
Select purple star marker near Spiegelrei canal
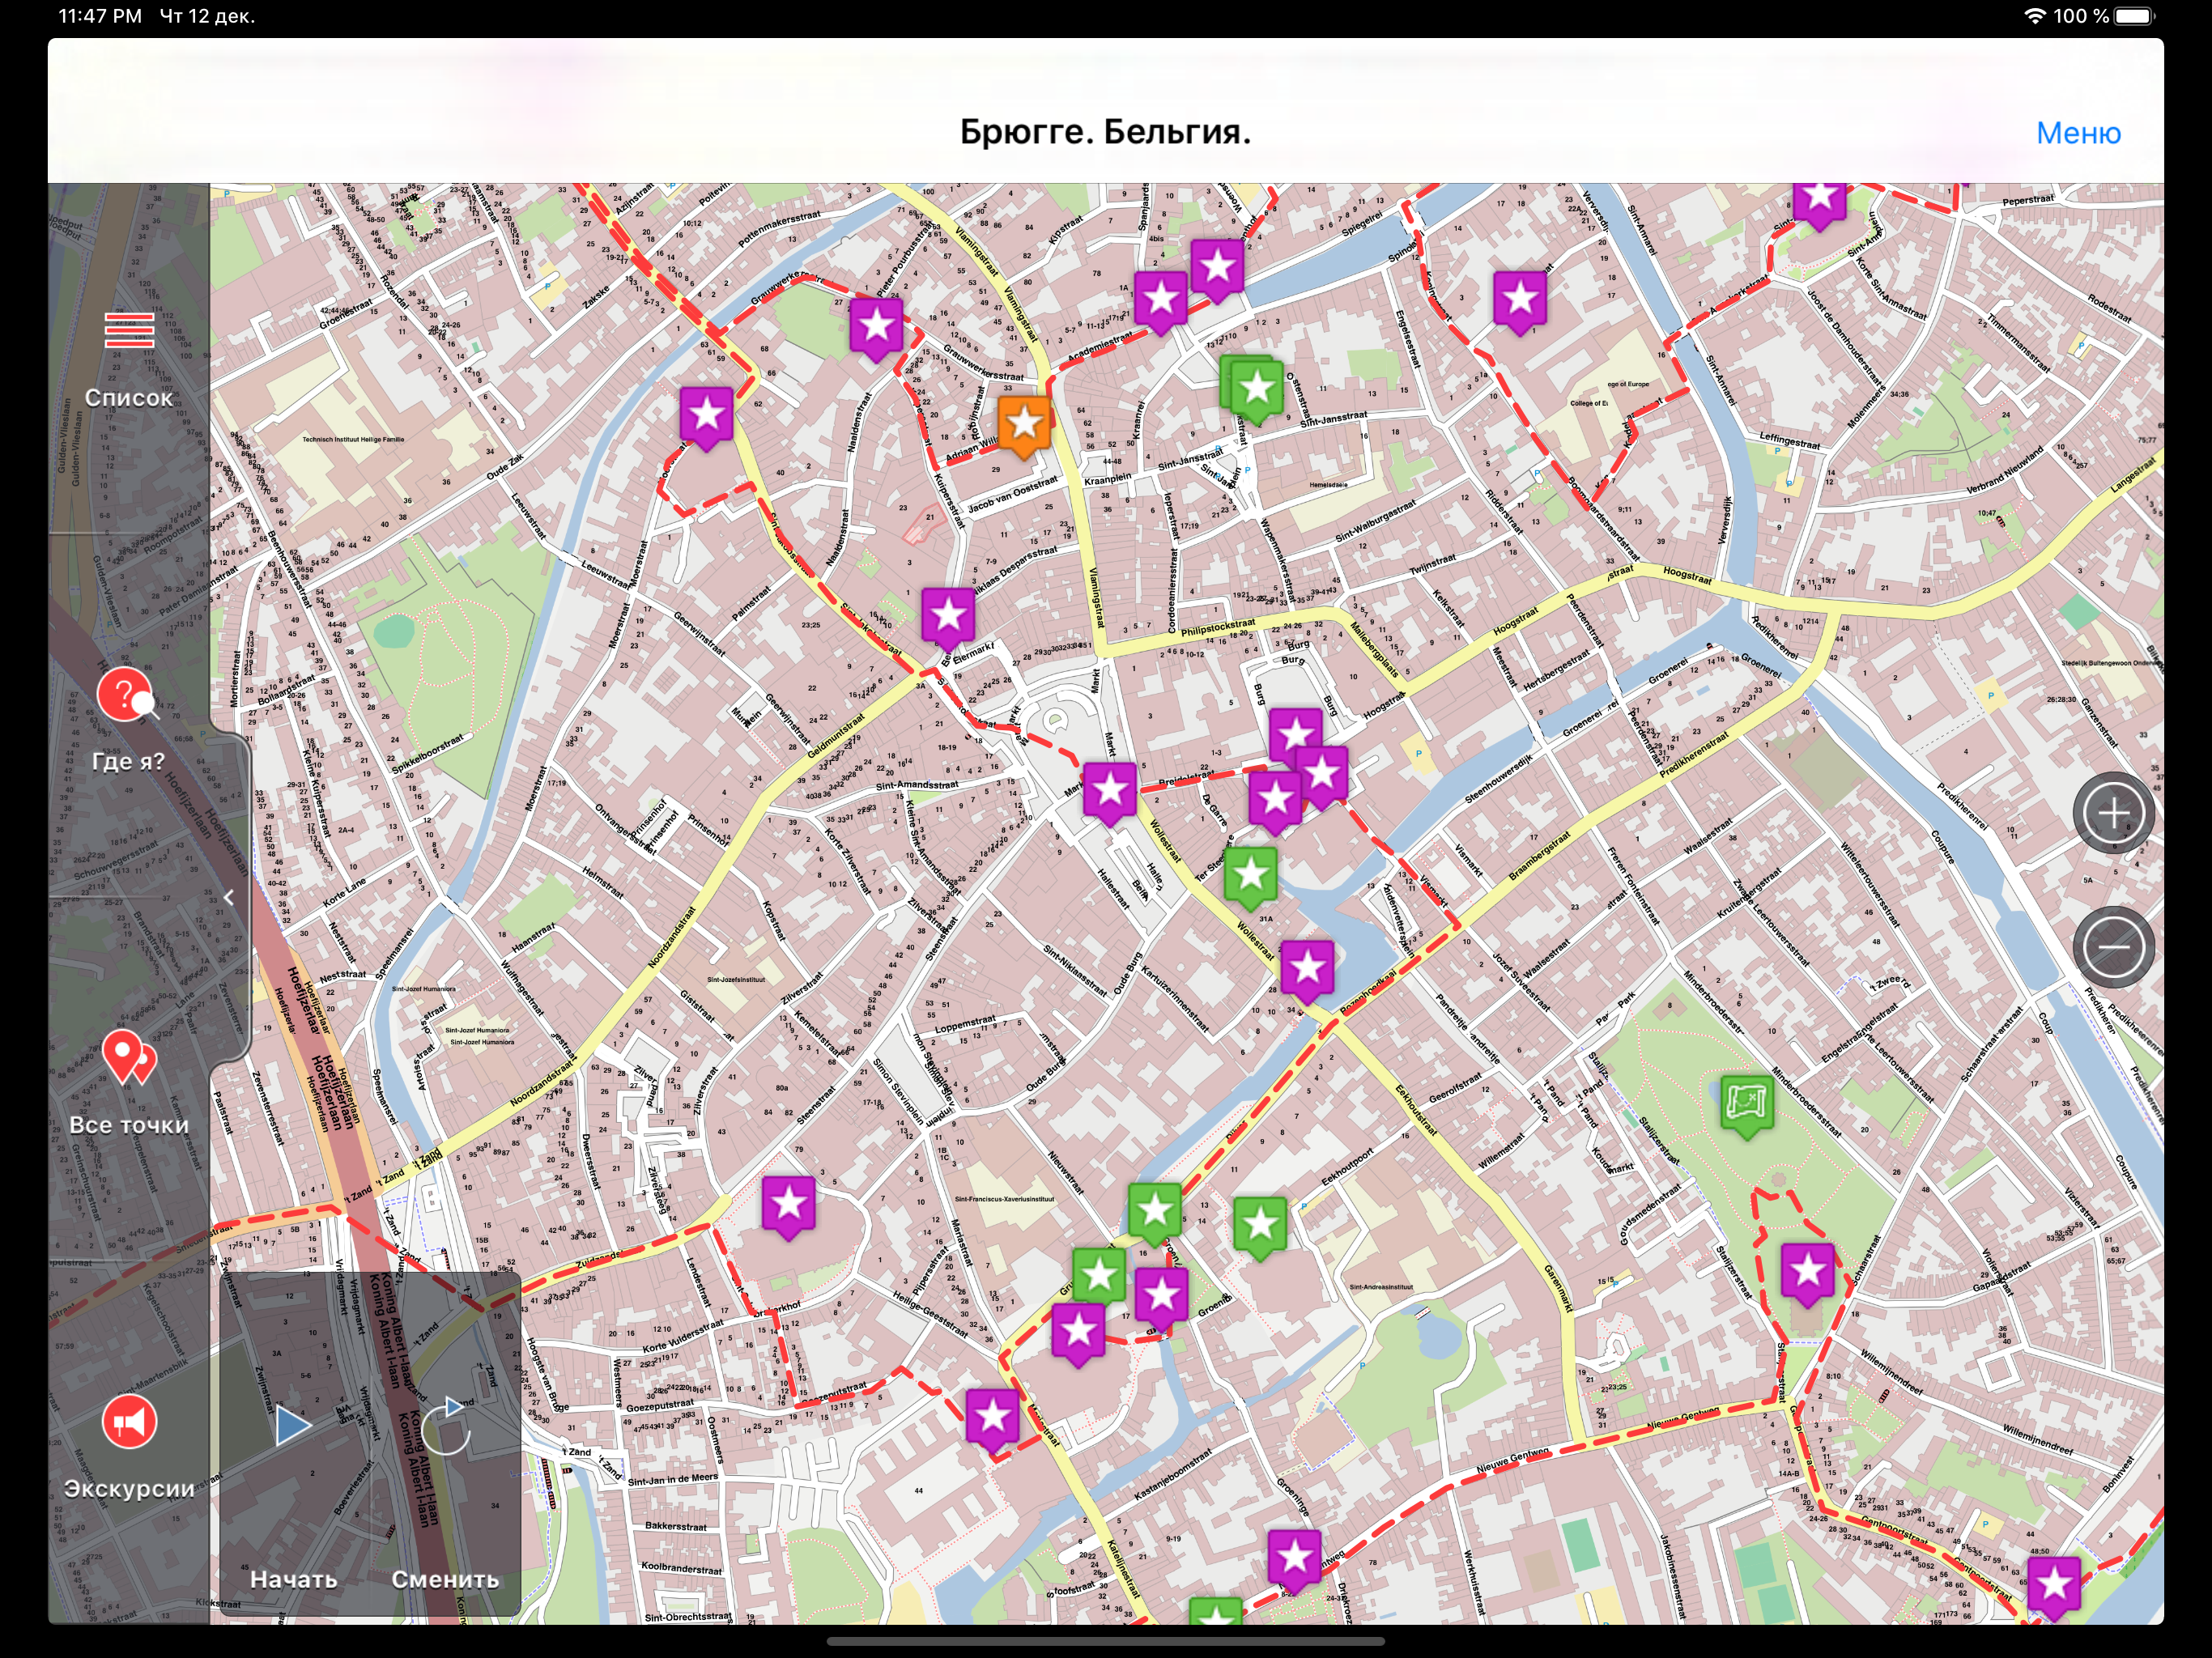pos(1217,270)
